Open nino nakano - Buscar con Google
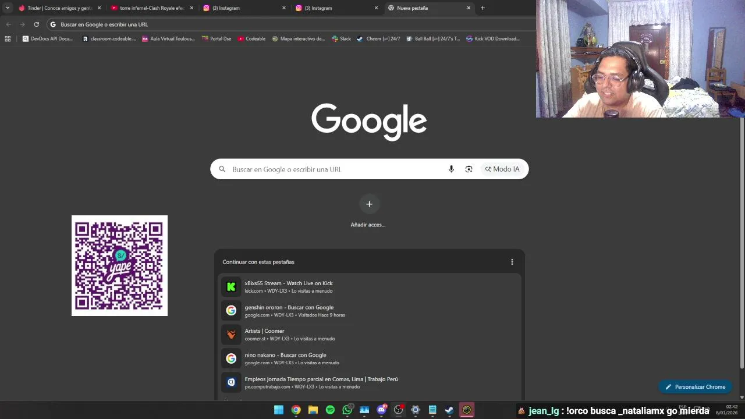745x419 pixels. [x=369, y=358]
